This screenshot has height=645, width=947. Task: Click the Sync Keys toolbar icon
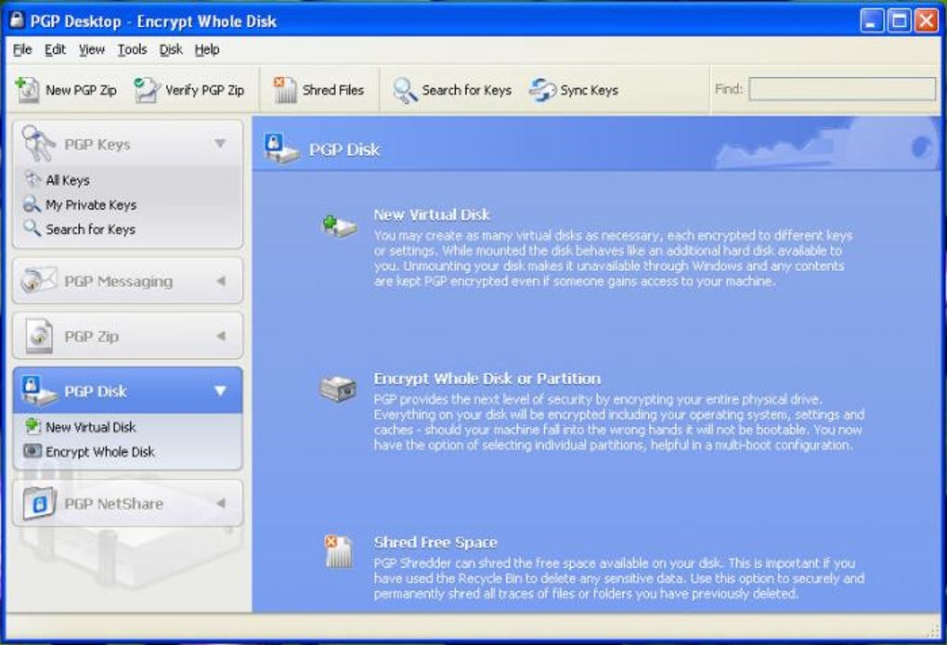[x=542, y=91]
